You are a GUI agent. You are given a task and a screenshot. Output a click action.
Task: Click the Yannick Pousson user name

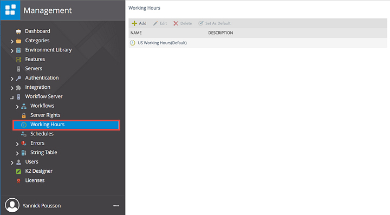[x=42, y=206]
